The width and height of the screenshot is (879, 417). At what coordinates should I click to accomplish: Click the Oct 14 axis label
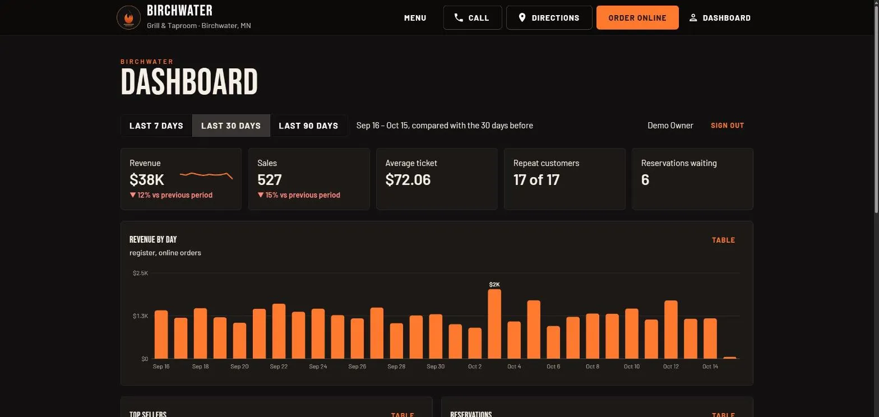710,367
